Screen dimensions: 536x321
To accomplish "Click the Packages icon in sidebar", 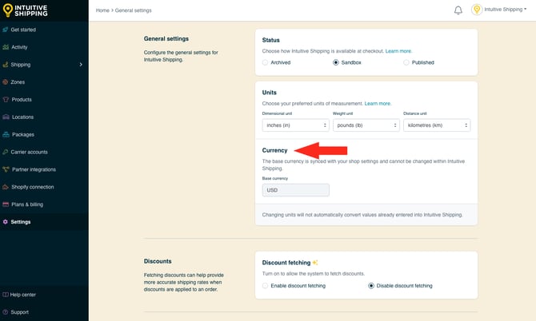I will 6,134.
